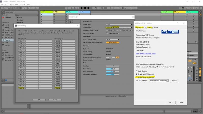203x114 pixels.
Task: Toggle stereo input 61/62
Action: point(58,88)
